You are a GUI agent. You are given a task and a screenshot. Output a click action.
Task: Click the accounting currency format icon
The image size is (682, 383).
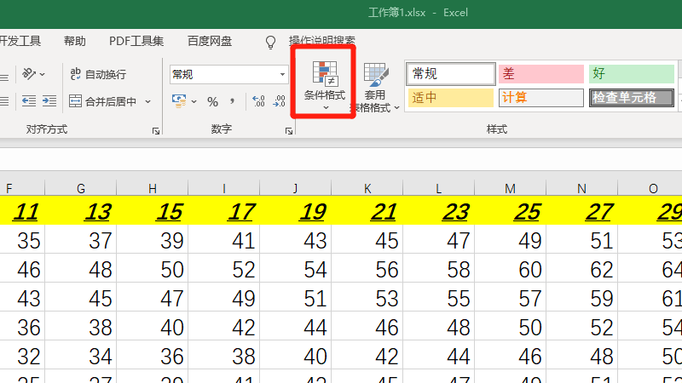click(179, 102)
